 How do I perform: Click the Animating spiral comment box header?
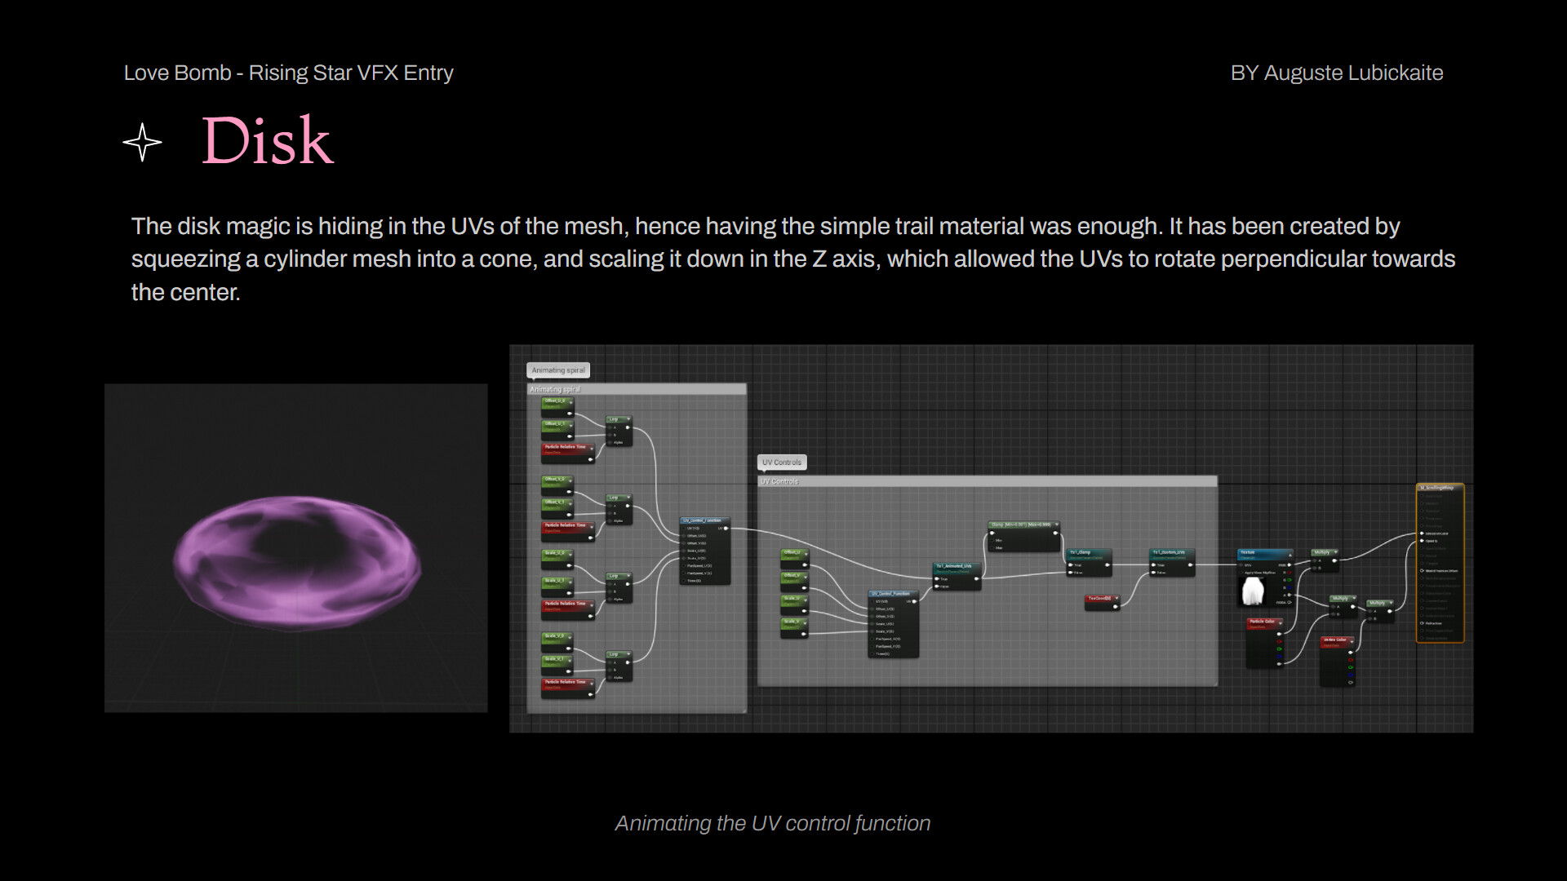637,390
